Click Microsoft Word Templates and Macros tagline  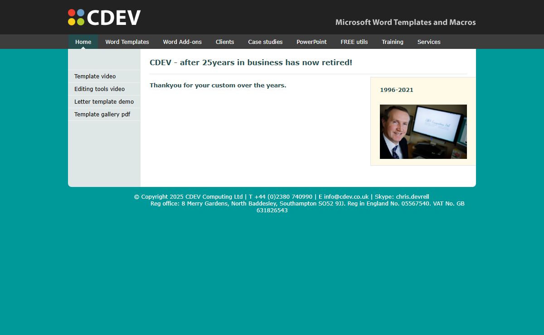[x=406, y=22]
